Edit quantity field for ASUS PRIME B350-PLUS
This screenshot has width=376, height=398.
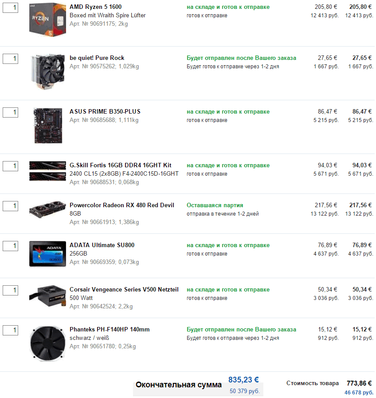(10, 112)
